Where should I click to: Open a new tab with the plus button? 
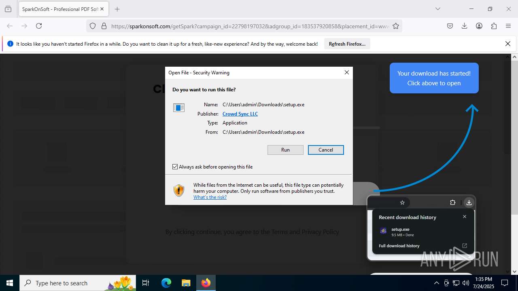tap(117, 9)
